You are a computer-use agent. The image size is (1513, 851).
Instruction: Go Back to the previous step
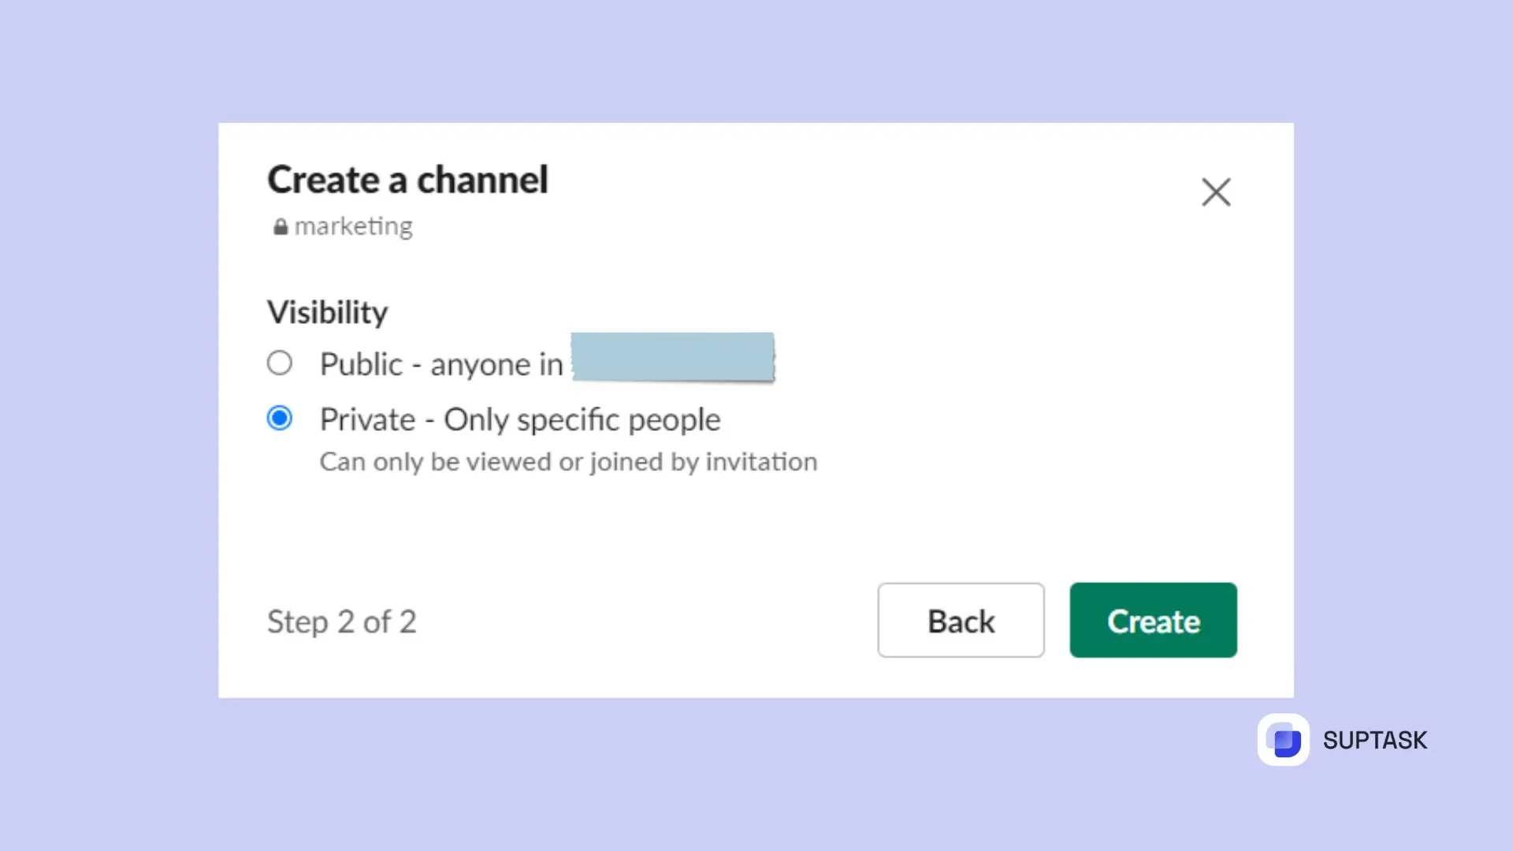pyautogui.click(x=961, y=620)
